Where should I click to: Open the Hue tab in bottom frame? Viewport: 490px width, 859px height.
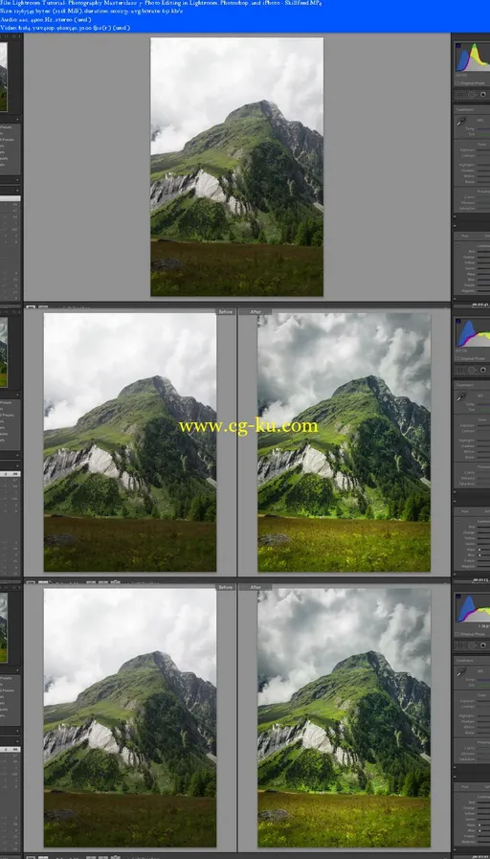click(x=465, y=786)
